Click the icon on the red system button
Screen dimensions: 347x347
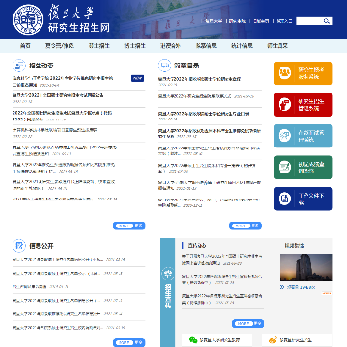click(x=284, y=104)
